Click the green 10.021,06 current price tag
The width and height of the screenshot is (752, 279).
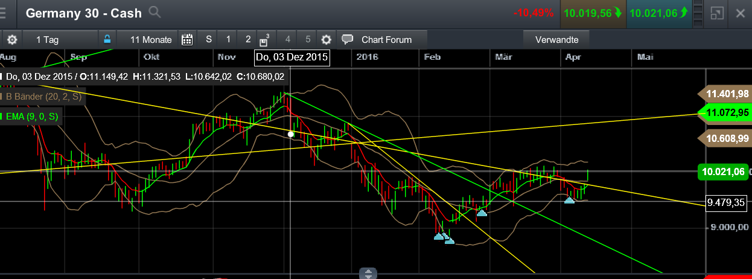click(x=724, y=172)
